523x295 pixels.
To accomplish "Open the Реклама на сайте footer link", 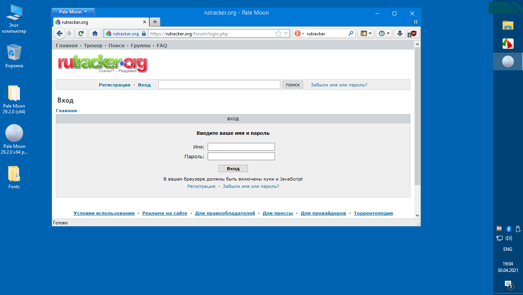I will coord(165,213).
